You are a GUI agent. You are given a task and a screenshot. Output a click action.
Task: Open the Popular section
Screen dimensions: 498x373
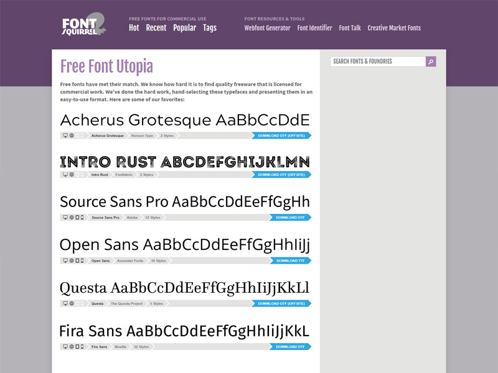pyautogui.click(x=185, y=27)
